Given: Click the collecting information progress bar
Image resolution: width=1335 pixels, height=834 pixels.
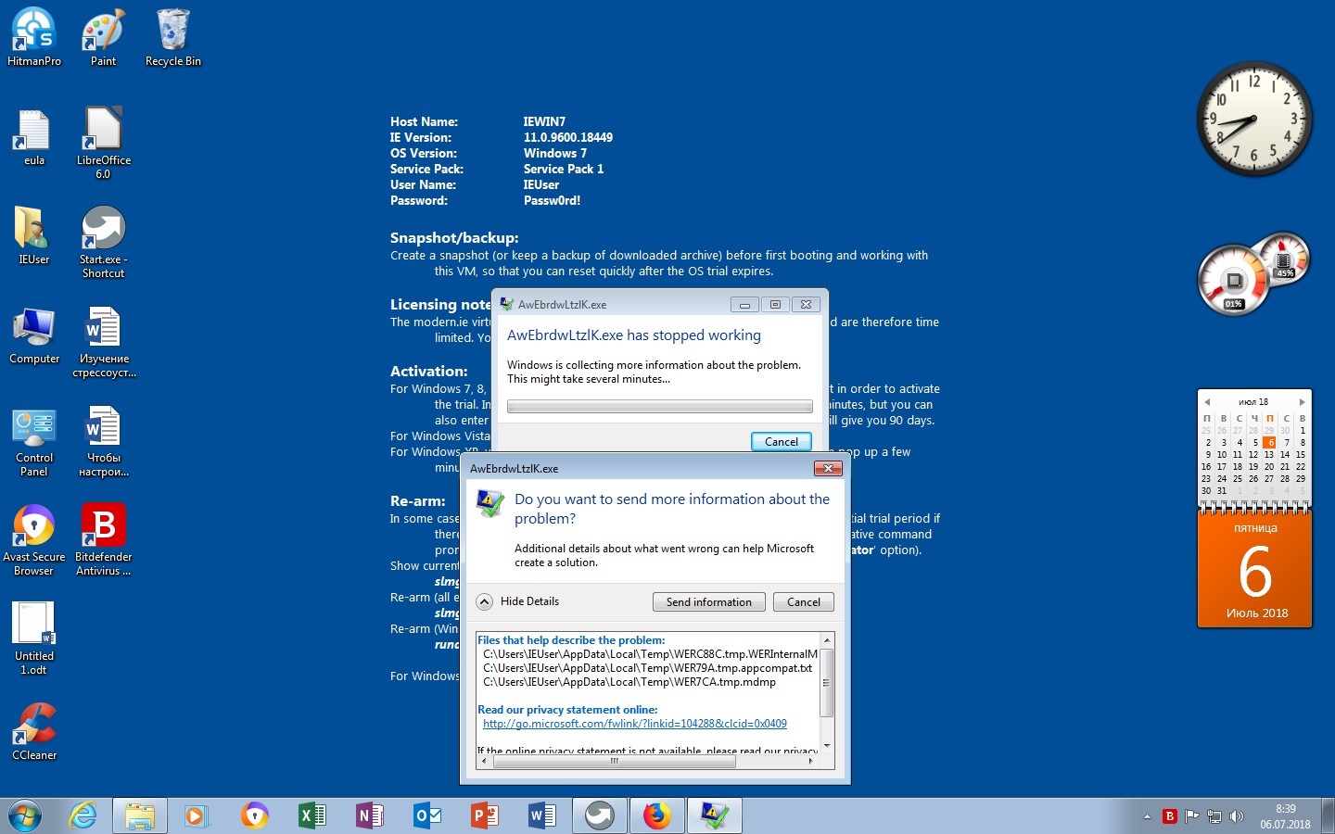Looking at the screenshot, I should pyautogui.click(x=660, y=407).
